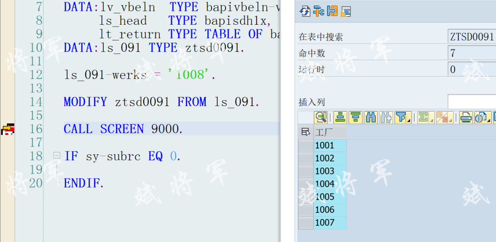
Task: Click table cell 1001
Action: [x=330, y=146]
